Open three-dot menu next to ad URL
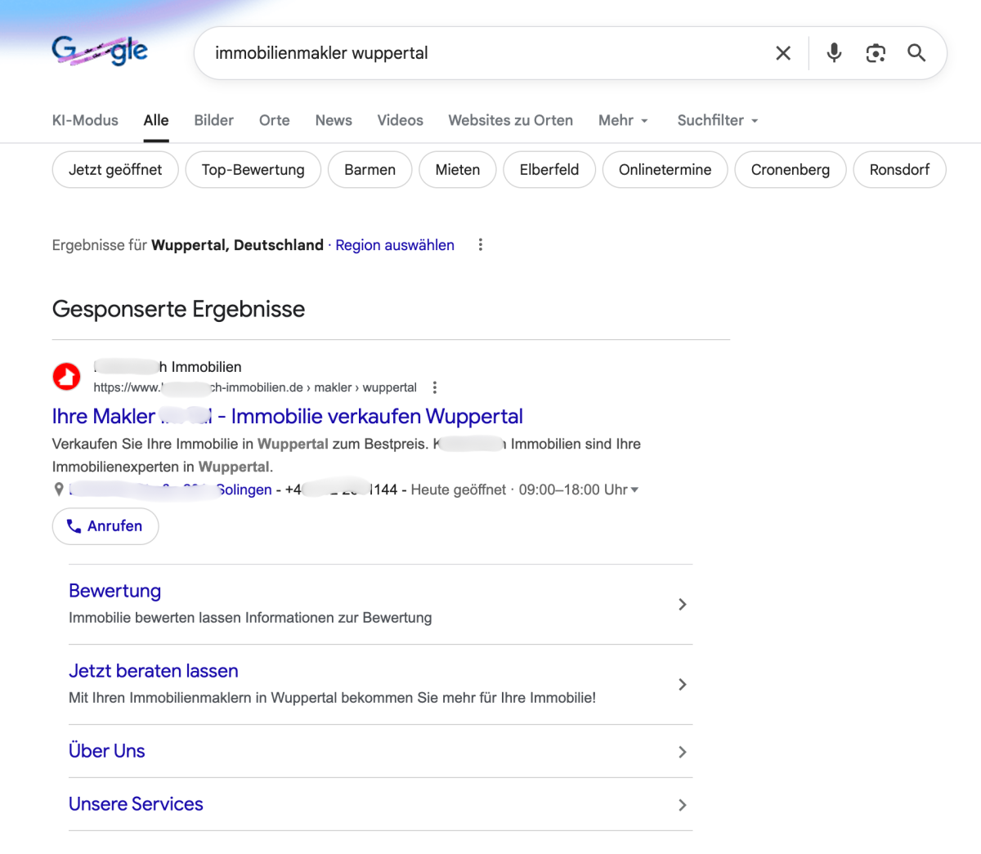The height and width of the screenshot is (854, 981). [435, 387]
